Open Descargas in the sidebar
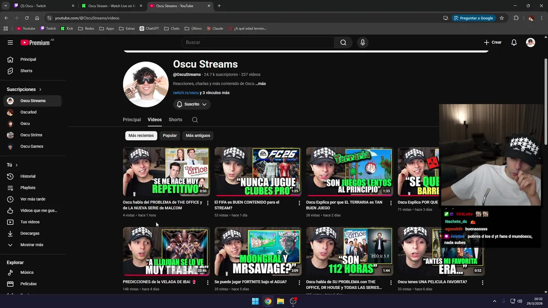This screenshot has height=308, width=548. pos(33,233)
